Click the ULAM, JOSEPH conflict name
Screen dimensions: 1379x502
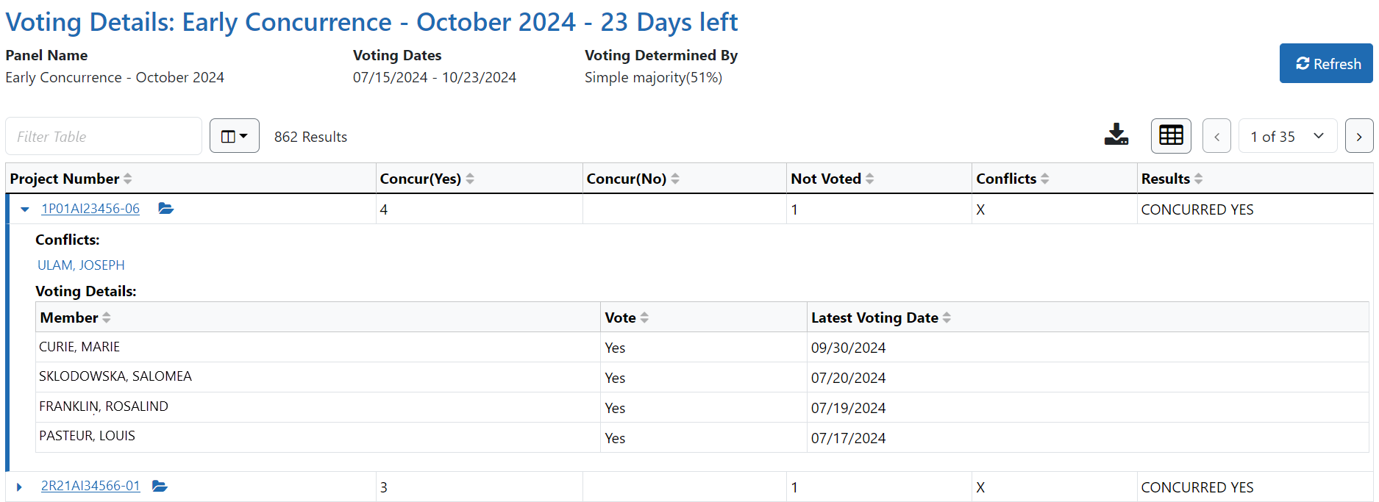[81, 265]
